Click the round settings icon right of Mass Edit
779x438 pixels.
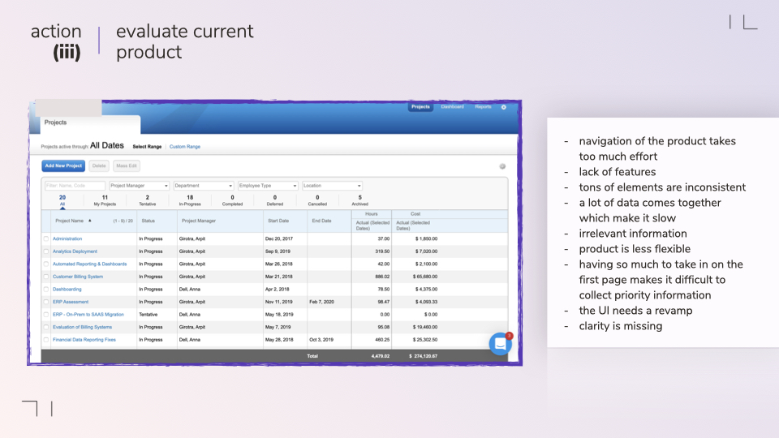tap(502, 166)
